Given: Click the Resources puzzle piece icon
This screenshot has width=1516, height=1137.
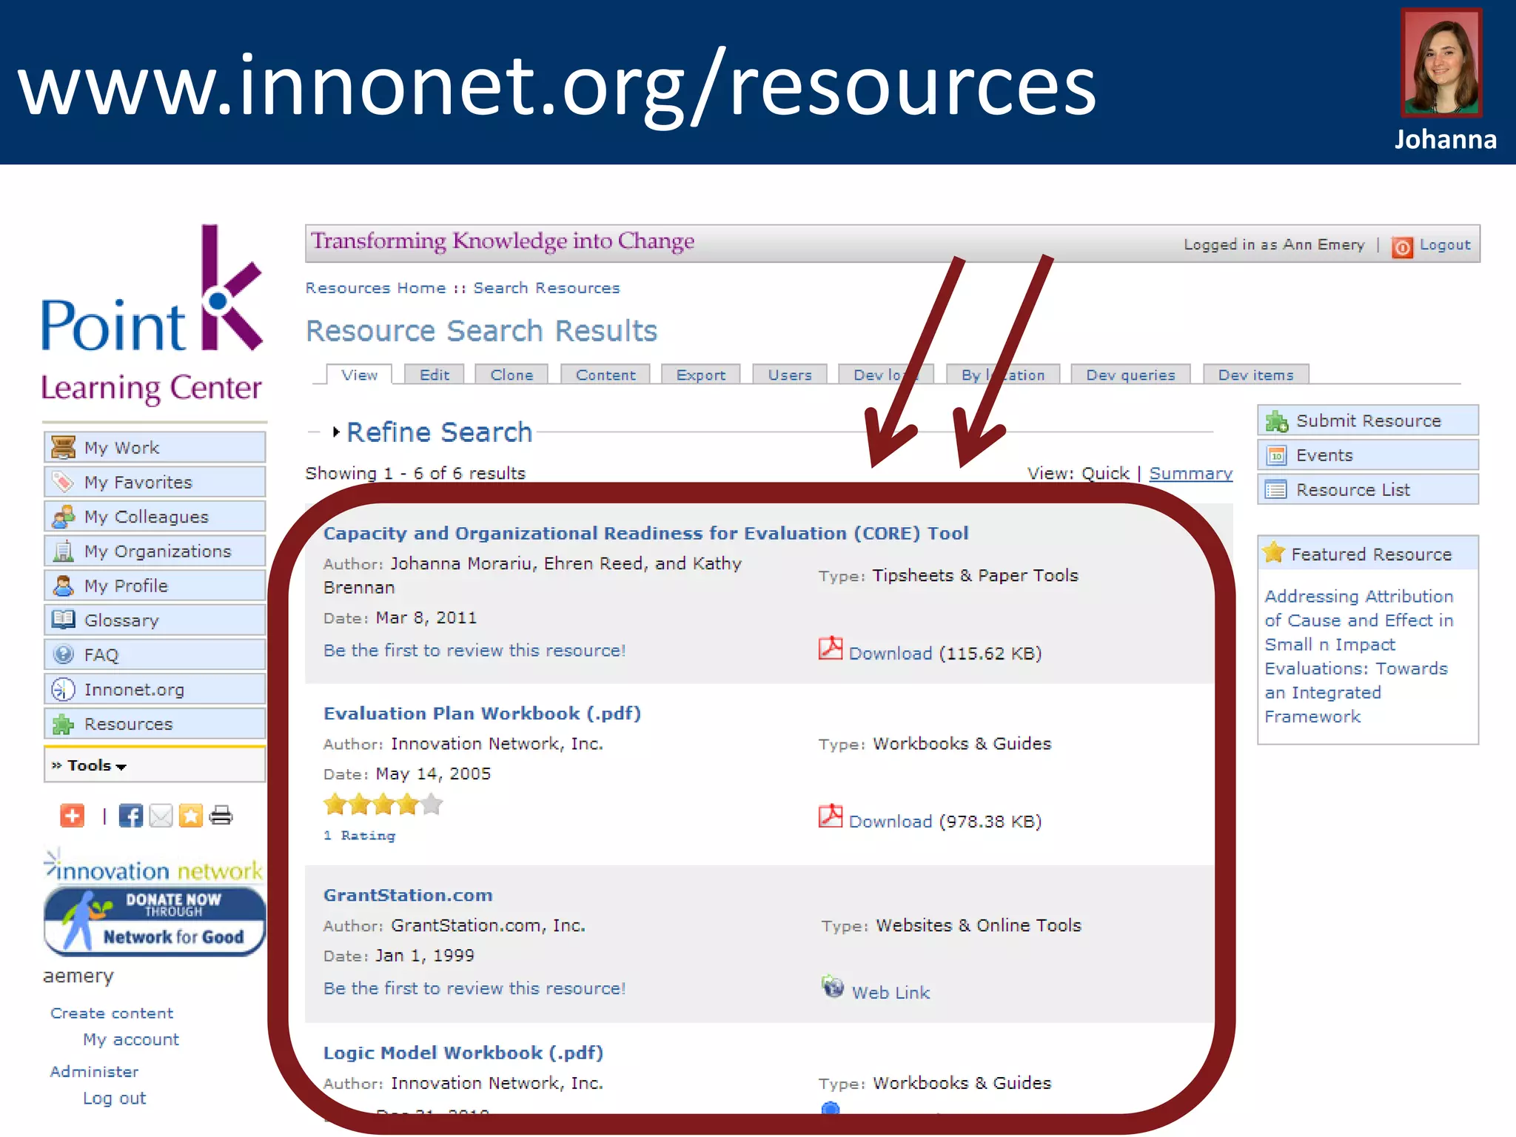Looking at the screenshot, I should (63, 724).
